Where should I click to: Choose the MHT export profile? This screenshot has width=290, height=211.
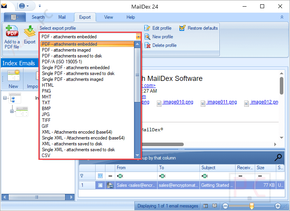point(87,97)
